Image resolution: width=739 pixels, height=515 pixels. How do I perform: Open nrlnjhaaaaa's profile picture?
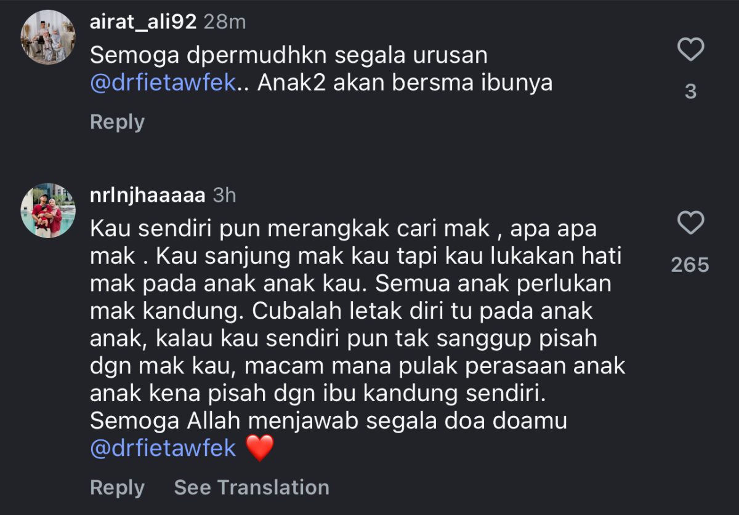tap(47, 210)
